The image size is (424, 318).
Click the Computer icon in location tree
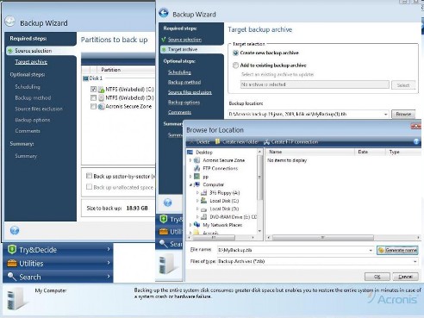coord(197,184)
